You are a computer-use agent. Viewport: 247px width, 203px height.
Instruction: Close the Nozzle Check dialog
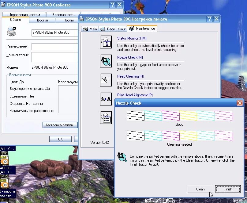click(240, 103)
